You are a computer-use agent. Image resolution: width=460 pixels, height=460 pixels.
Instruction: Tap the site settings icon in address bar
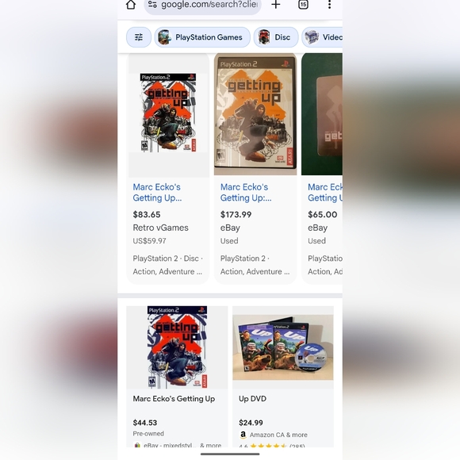click(x=152, y=4)
